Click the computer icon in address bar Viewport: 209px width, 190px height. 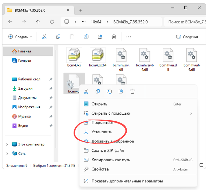click(67, 22)
